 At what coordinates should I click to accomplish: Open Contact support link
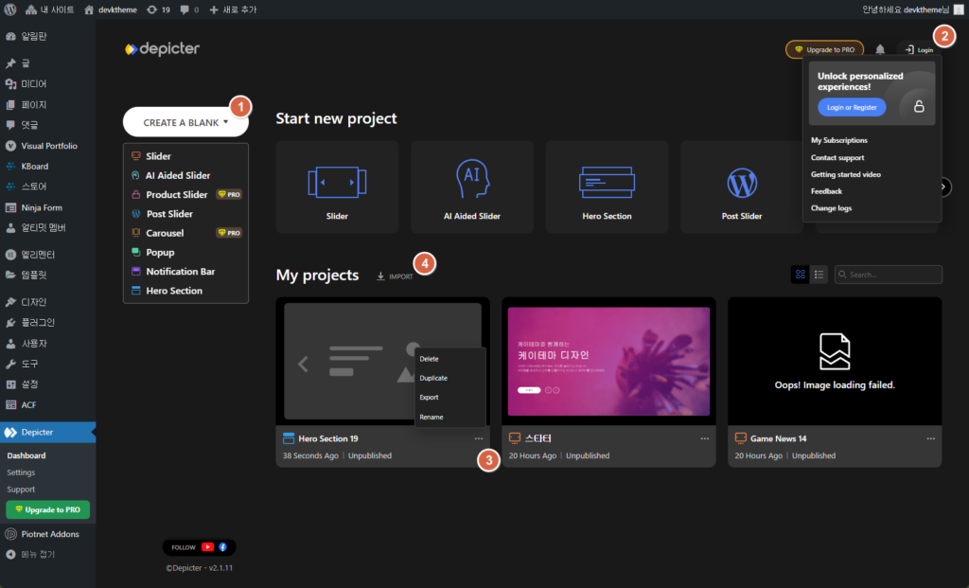click(x=837, y=158)
